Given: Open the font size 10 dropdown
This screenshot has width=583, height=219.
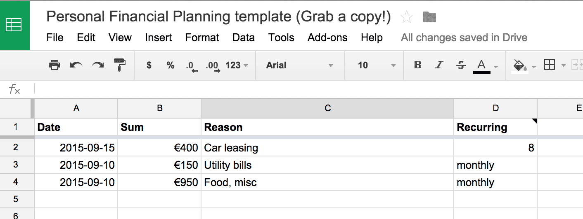Looking at the screenshot, I should [376, 65].
